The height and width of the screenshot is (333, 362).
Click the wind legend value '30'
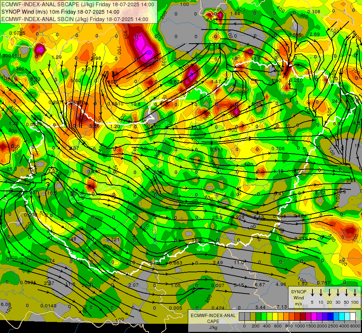(338, 302)
